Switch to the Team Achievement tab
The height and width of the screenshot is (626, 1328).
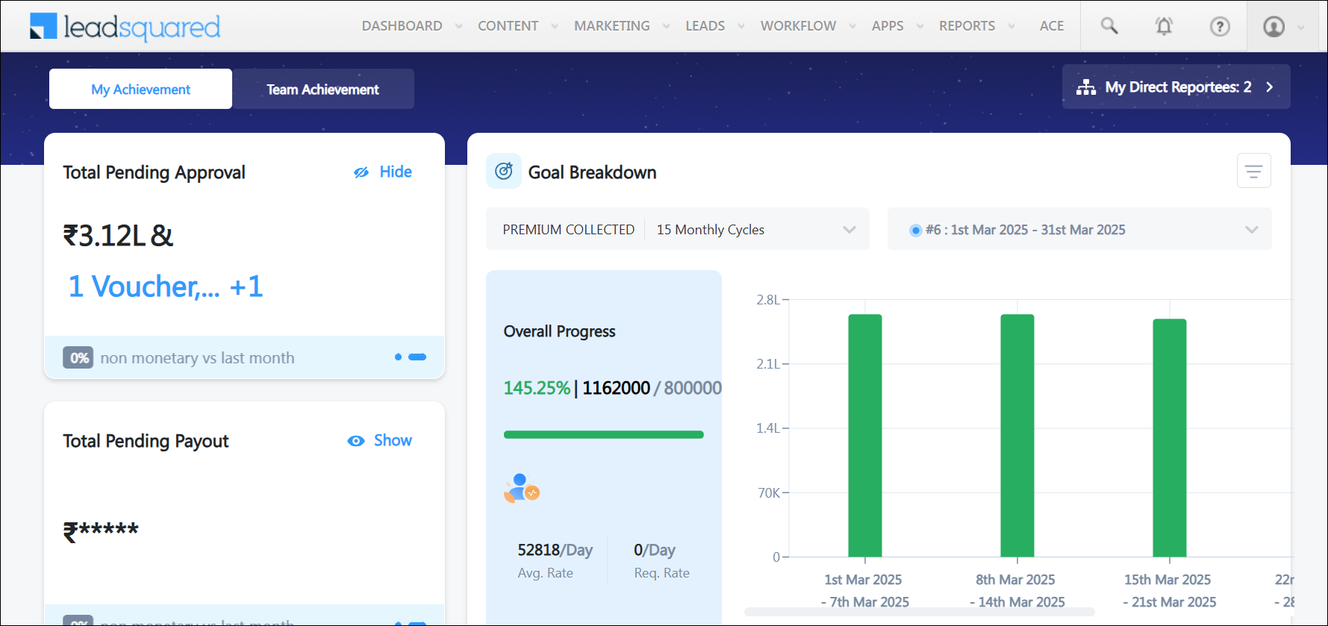coord(323,89)
